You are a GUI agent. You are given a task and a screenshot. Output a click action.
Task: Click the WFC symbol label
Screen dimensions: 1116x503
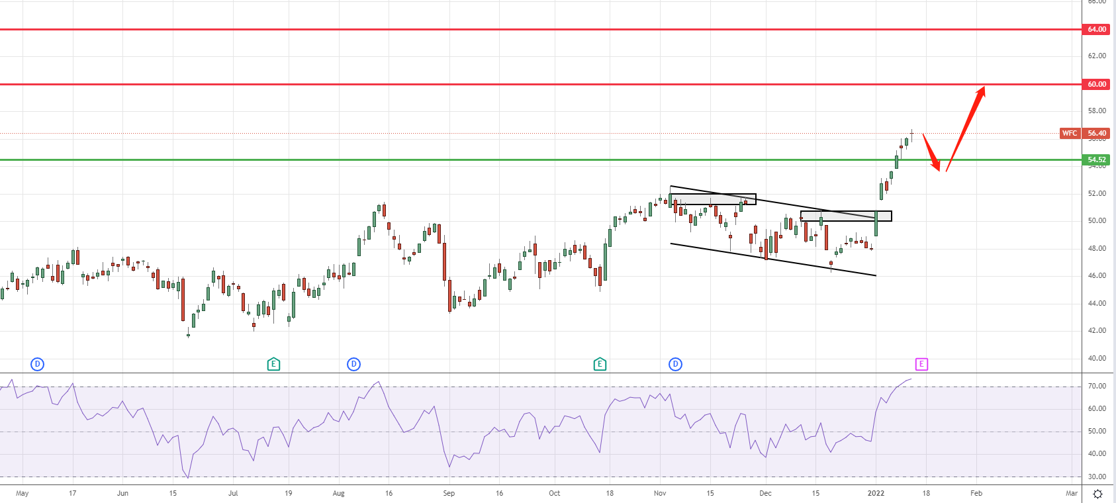pos(1069,133)
